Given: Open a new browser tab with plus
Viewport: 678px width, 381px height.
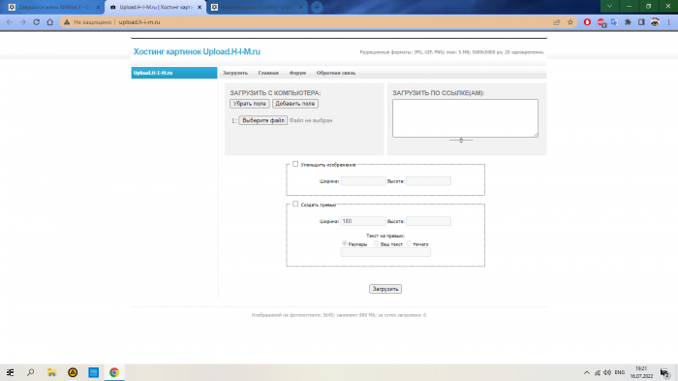Looking at the screenshot, I should tap(317, 7).
